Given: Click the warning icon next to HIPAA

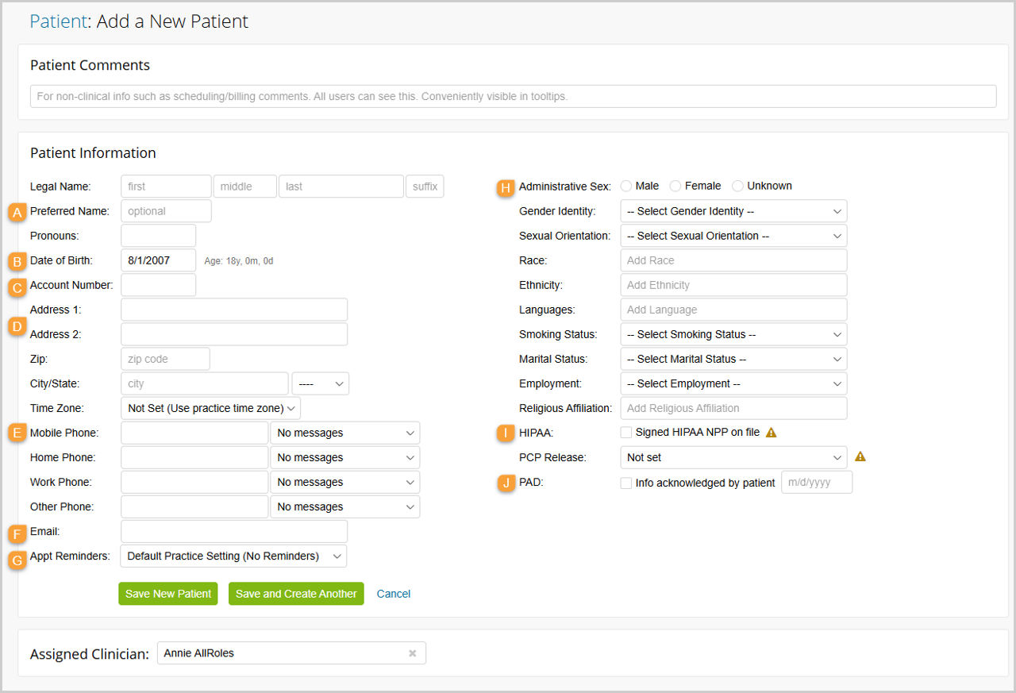Looking at the screenshot, I should (770, 433).
